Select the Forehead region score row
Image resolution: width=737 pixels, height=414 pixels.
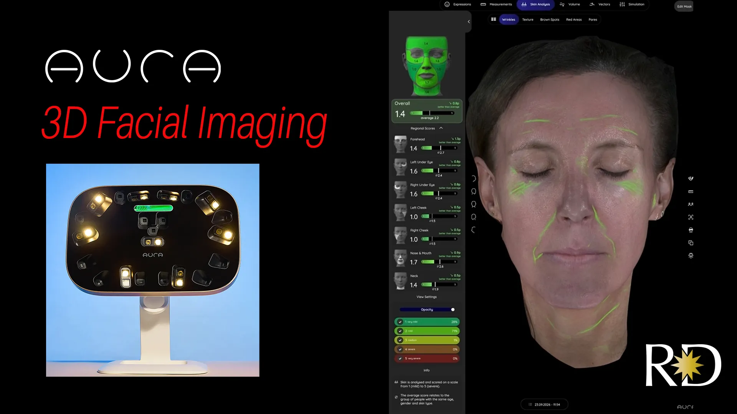click(427, 145)
